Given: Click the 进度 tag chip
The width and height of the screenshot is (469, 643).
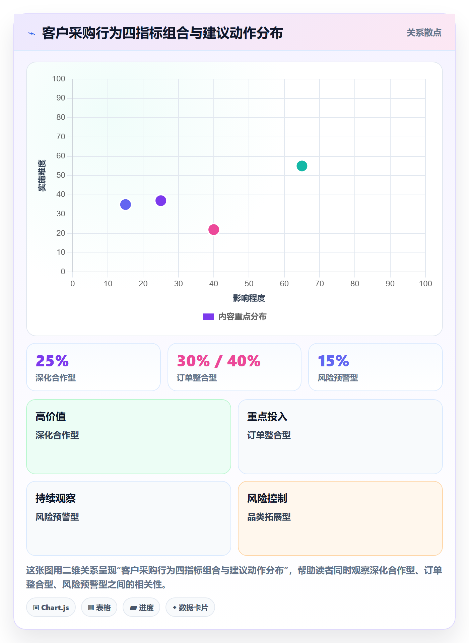Looking at the screenshot, I should pyautogui.click(x=141, y=607).
